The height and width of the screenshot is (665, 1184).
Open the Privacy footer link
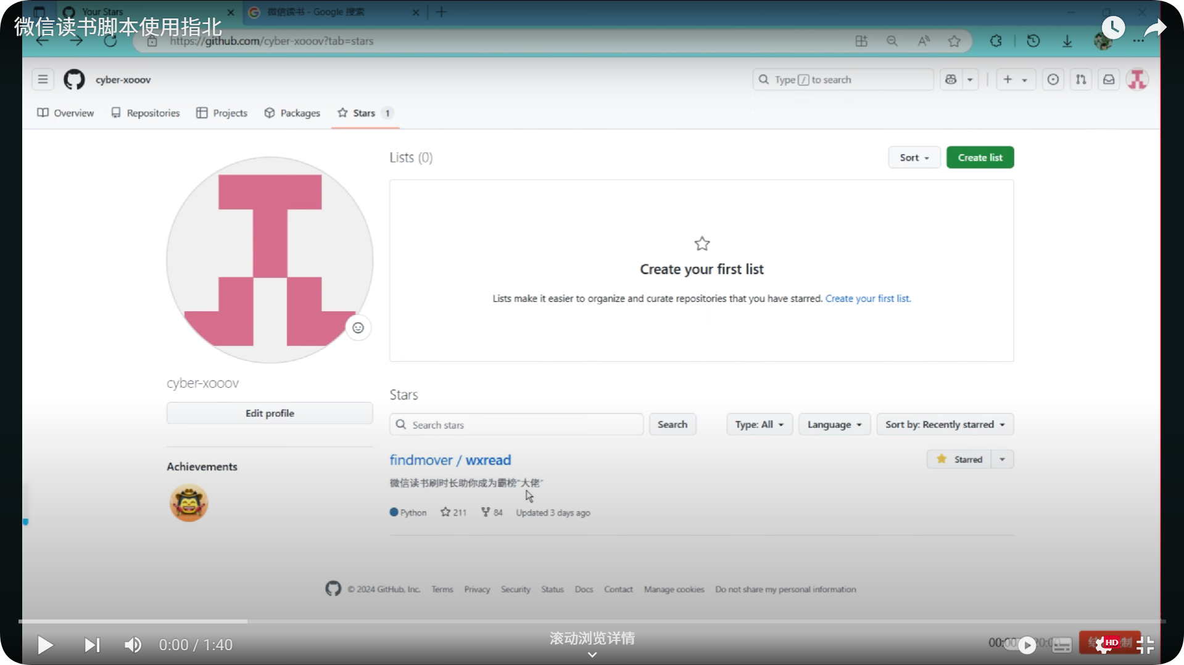tap(477, 590)
